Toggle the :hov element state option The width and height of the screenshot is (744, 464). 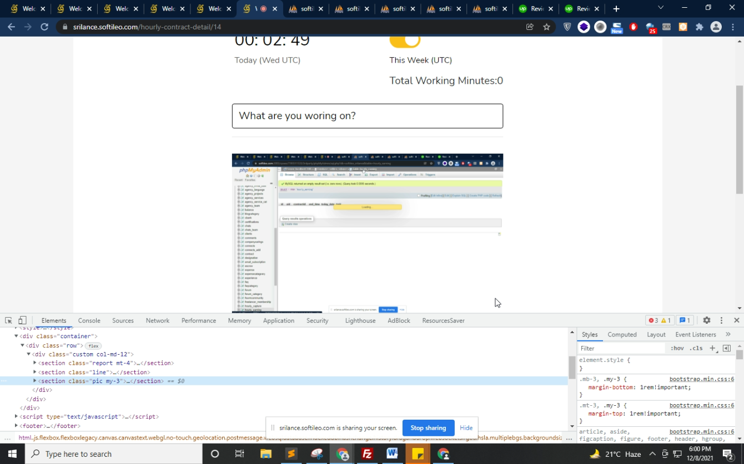tap(677, 348)
